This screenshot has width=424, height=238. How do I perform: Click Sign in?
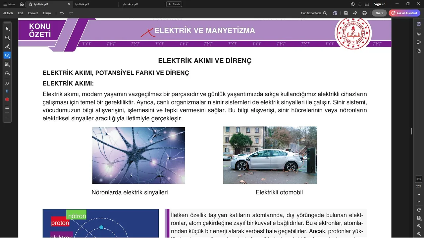point(380,4)
